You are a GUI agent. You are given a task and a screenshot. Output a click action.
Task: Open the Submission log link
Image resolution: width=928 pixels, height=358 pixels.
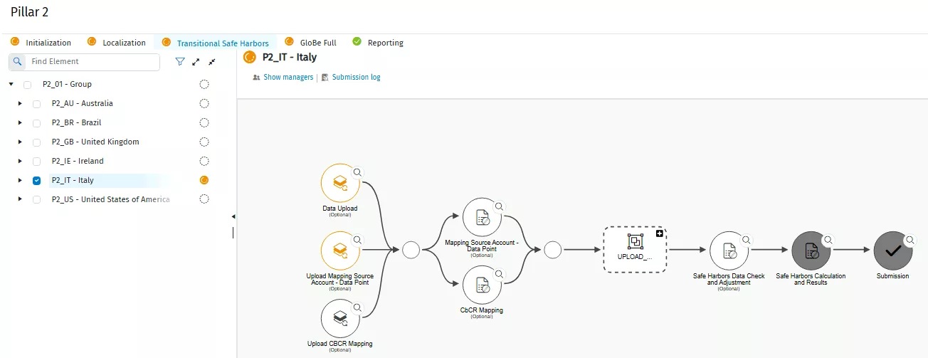(x=356, y=77)
